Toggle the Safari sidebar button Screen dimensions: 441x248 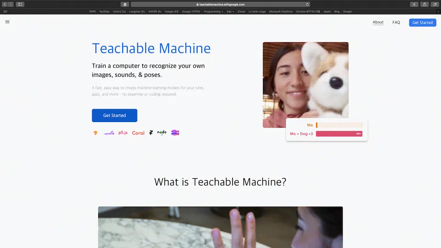coord(20,4)
